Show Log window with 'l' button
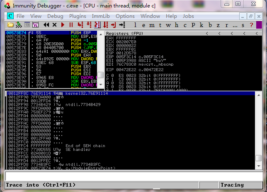Image resolution: width=267 pixels, height=192 pixels. 135,25
